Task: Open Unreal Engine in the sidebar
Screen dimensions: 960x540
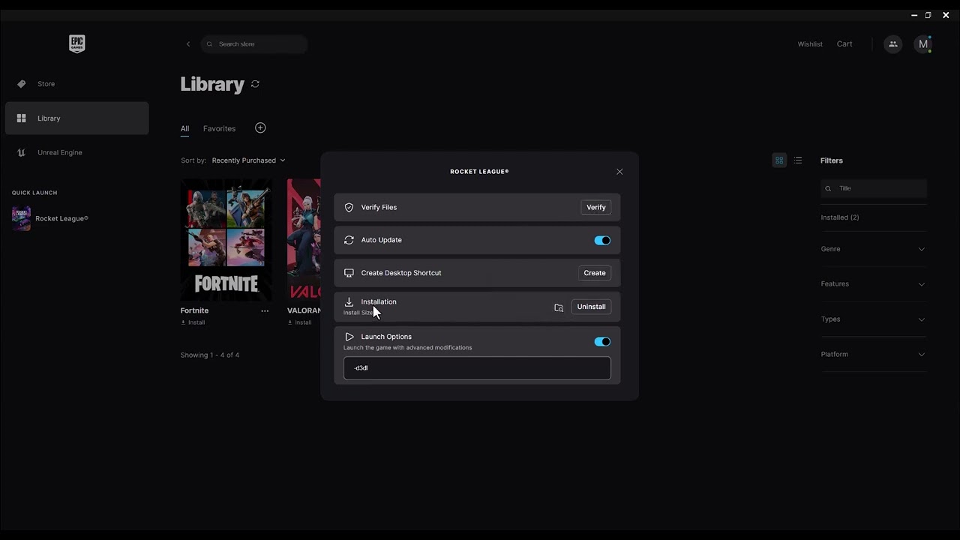Action: click(76, 153)
